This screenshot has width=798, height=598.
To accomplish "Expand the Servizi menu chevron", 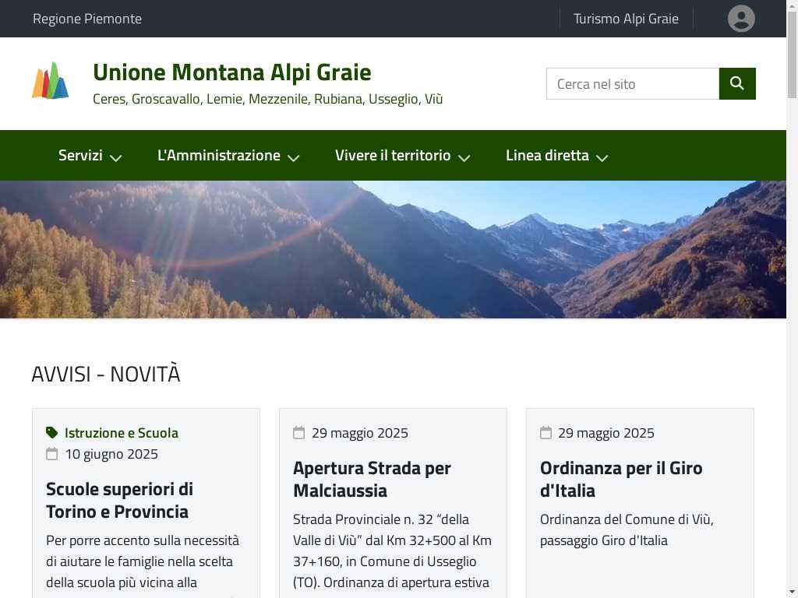I will click(x=116, y=157).
